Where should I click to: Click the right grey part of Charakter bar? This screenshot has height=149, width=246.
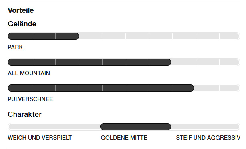point(206,127)
